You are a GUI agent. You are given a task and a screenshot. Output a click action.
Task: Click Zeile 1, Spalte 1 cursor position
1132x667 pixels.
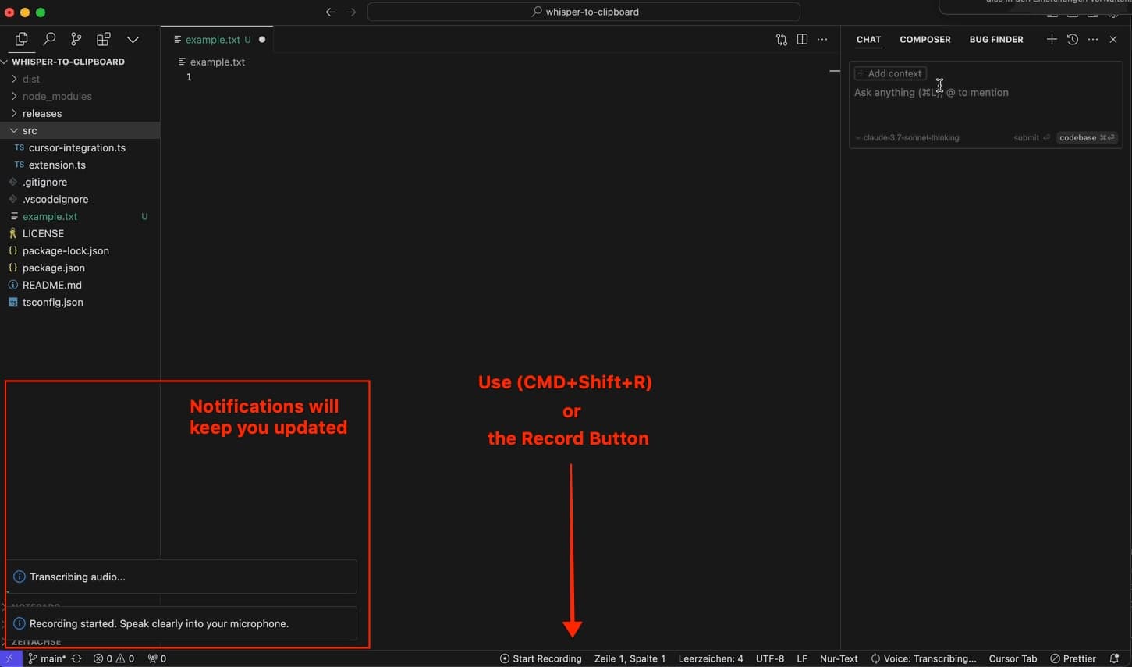click(630, 658)
